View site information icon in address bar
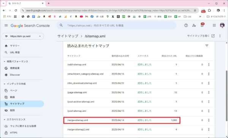The image size is (228, 138). click(23, 11)
